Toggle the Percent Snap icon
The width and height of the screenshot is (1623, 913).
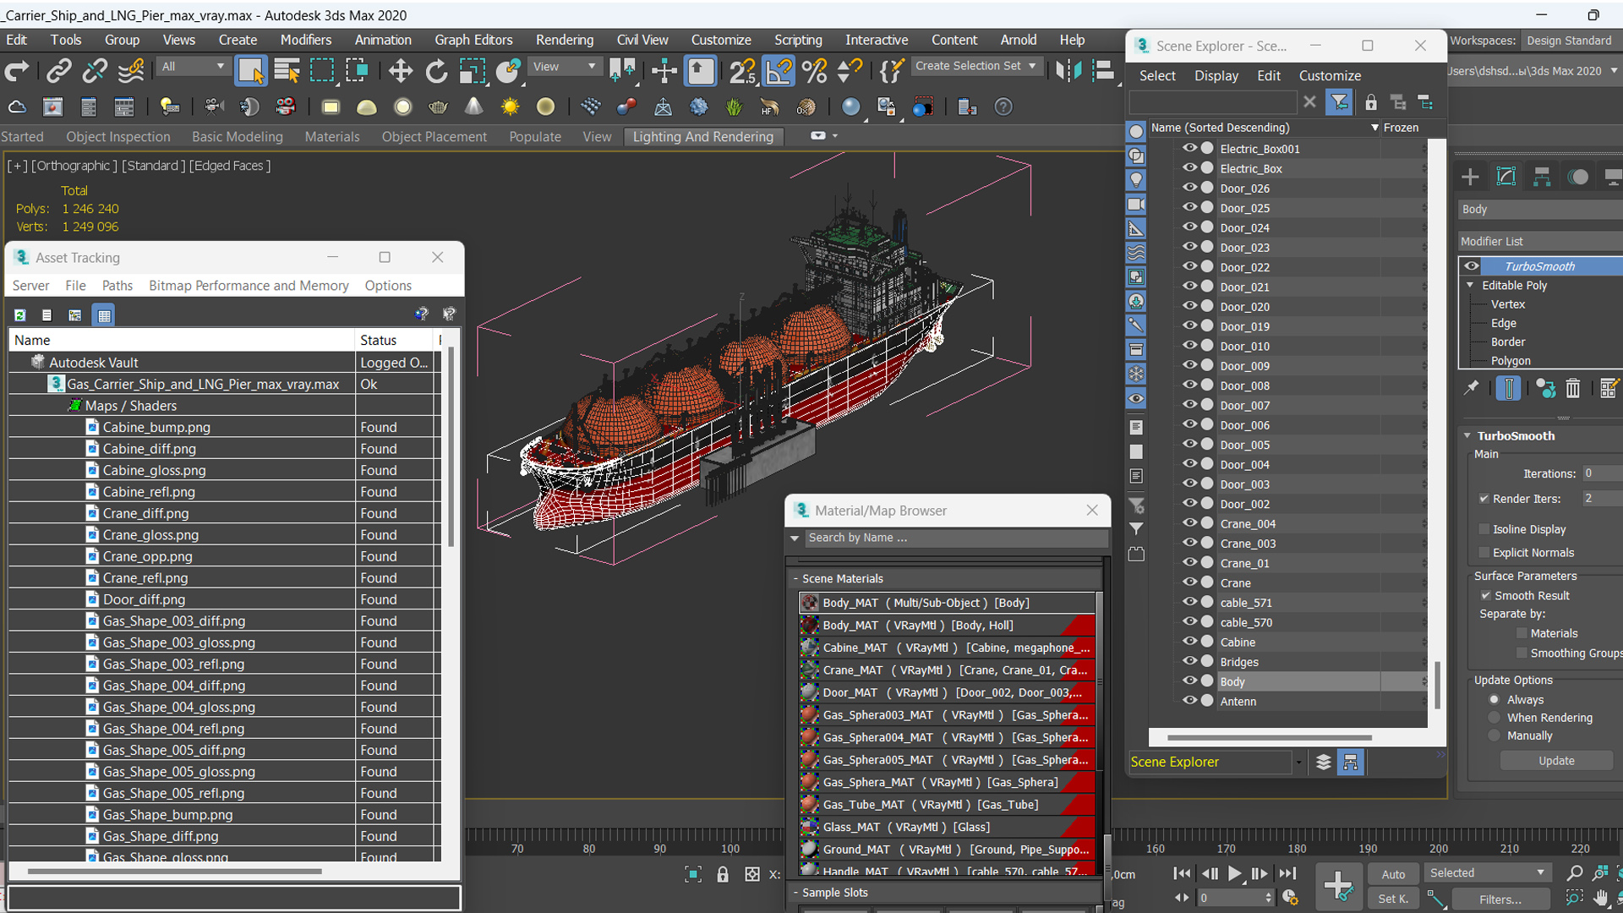point(815,71)
